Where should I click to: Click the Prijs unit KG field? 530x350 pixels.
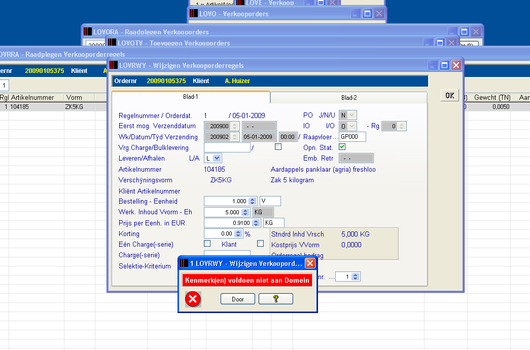point(274,223)
